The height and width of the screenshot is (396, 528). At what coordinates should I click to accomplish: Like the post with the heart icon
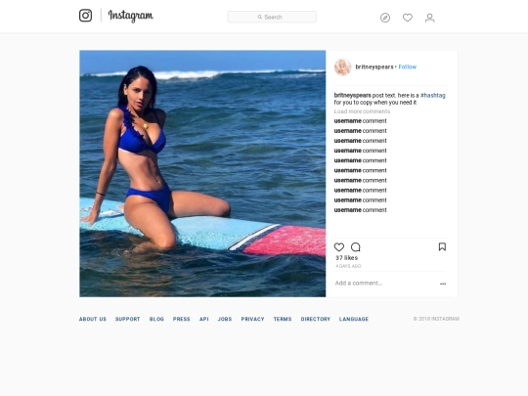click(x=339, y=247)
